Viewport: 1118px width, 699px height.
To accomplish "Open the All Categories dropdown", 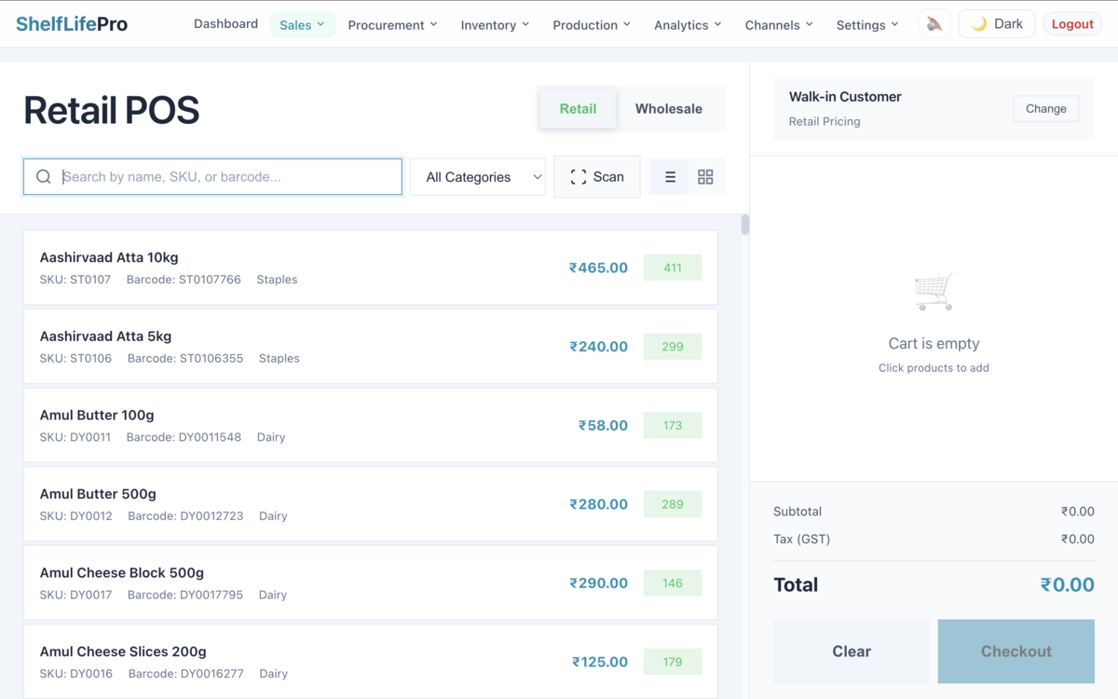I will 477,176.
